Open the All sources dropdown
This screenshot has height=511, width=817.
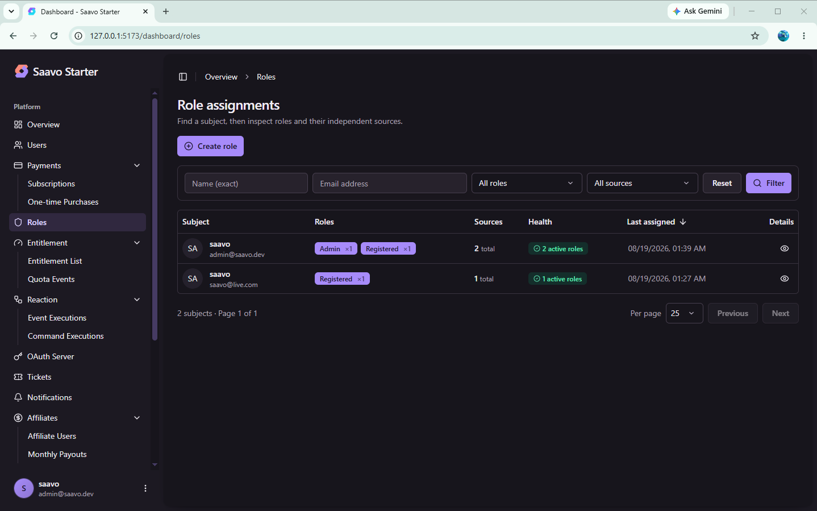tap(642, 183)
